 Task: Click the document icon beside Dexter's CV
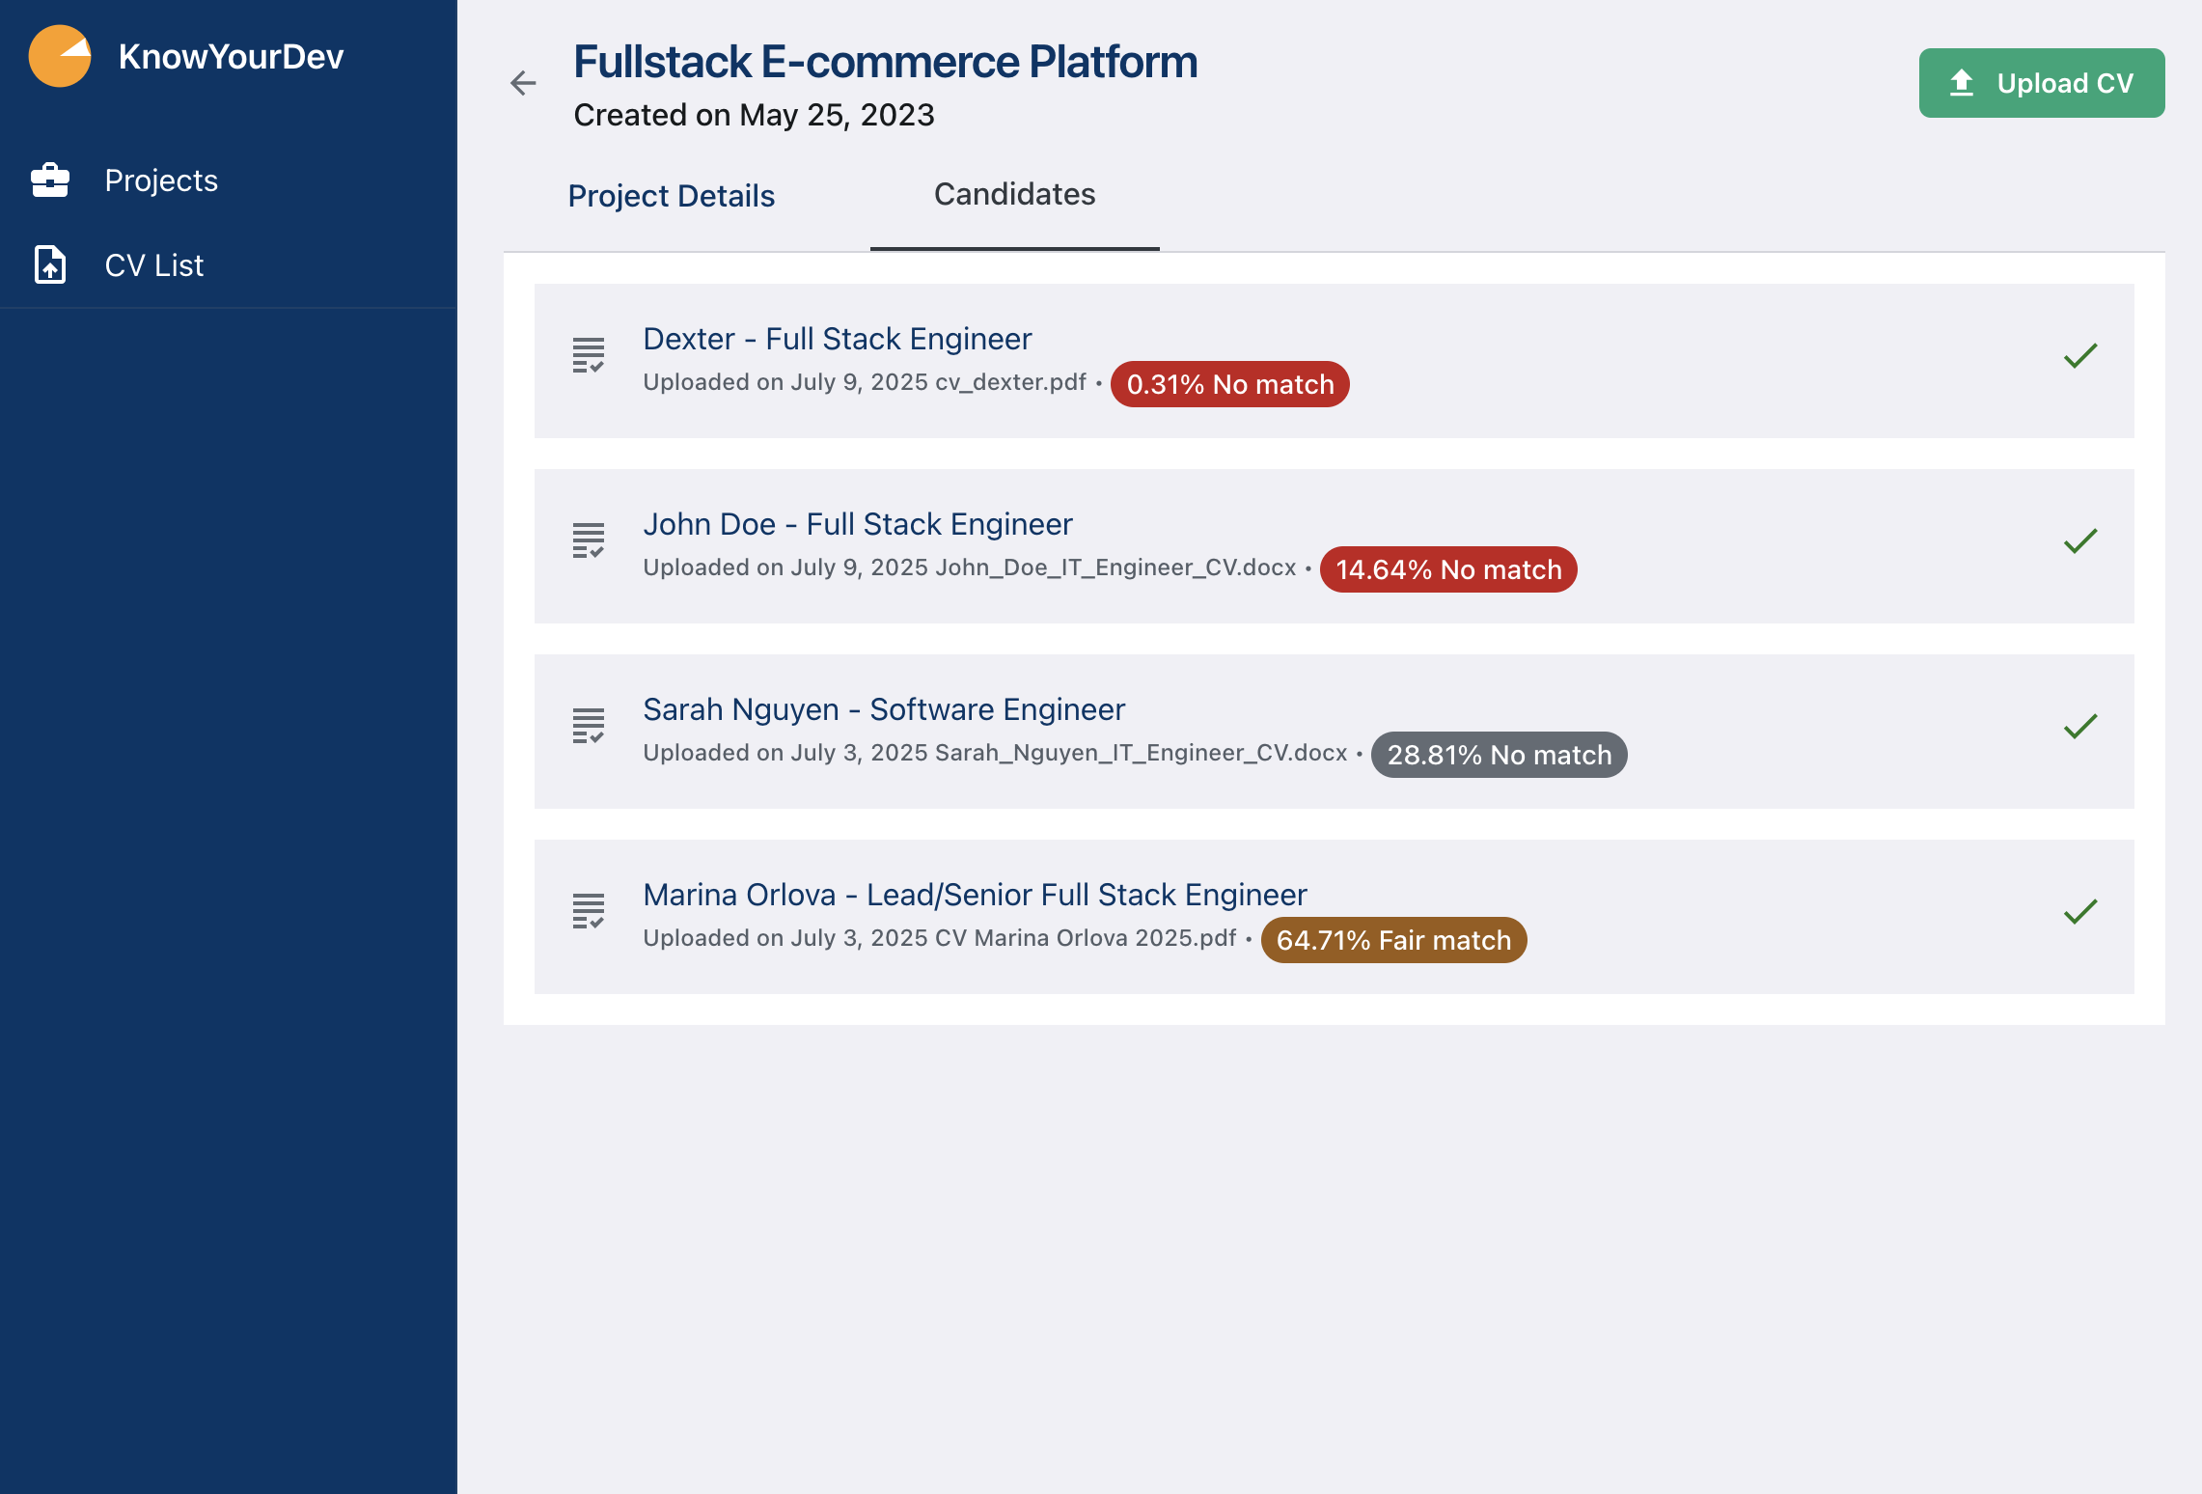point(589,355)
